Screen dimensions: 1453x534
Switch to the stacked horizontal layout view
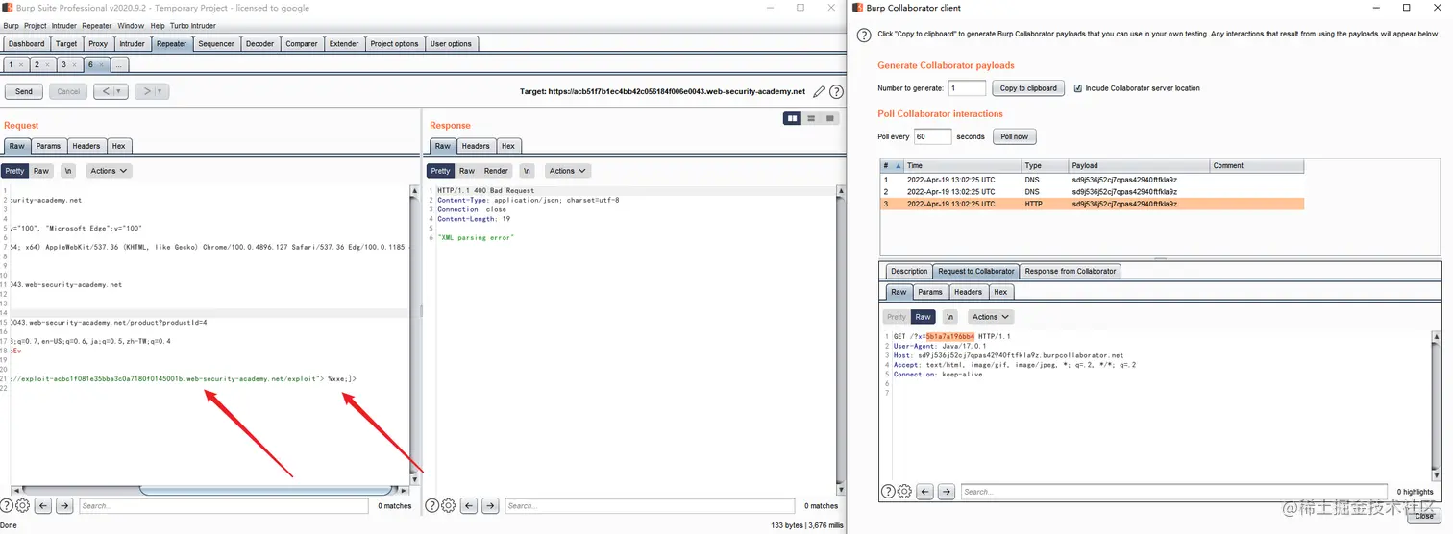pos(812,118)
